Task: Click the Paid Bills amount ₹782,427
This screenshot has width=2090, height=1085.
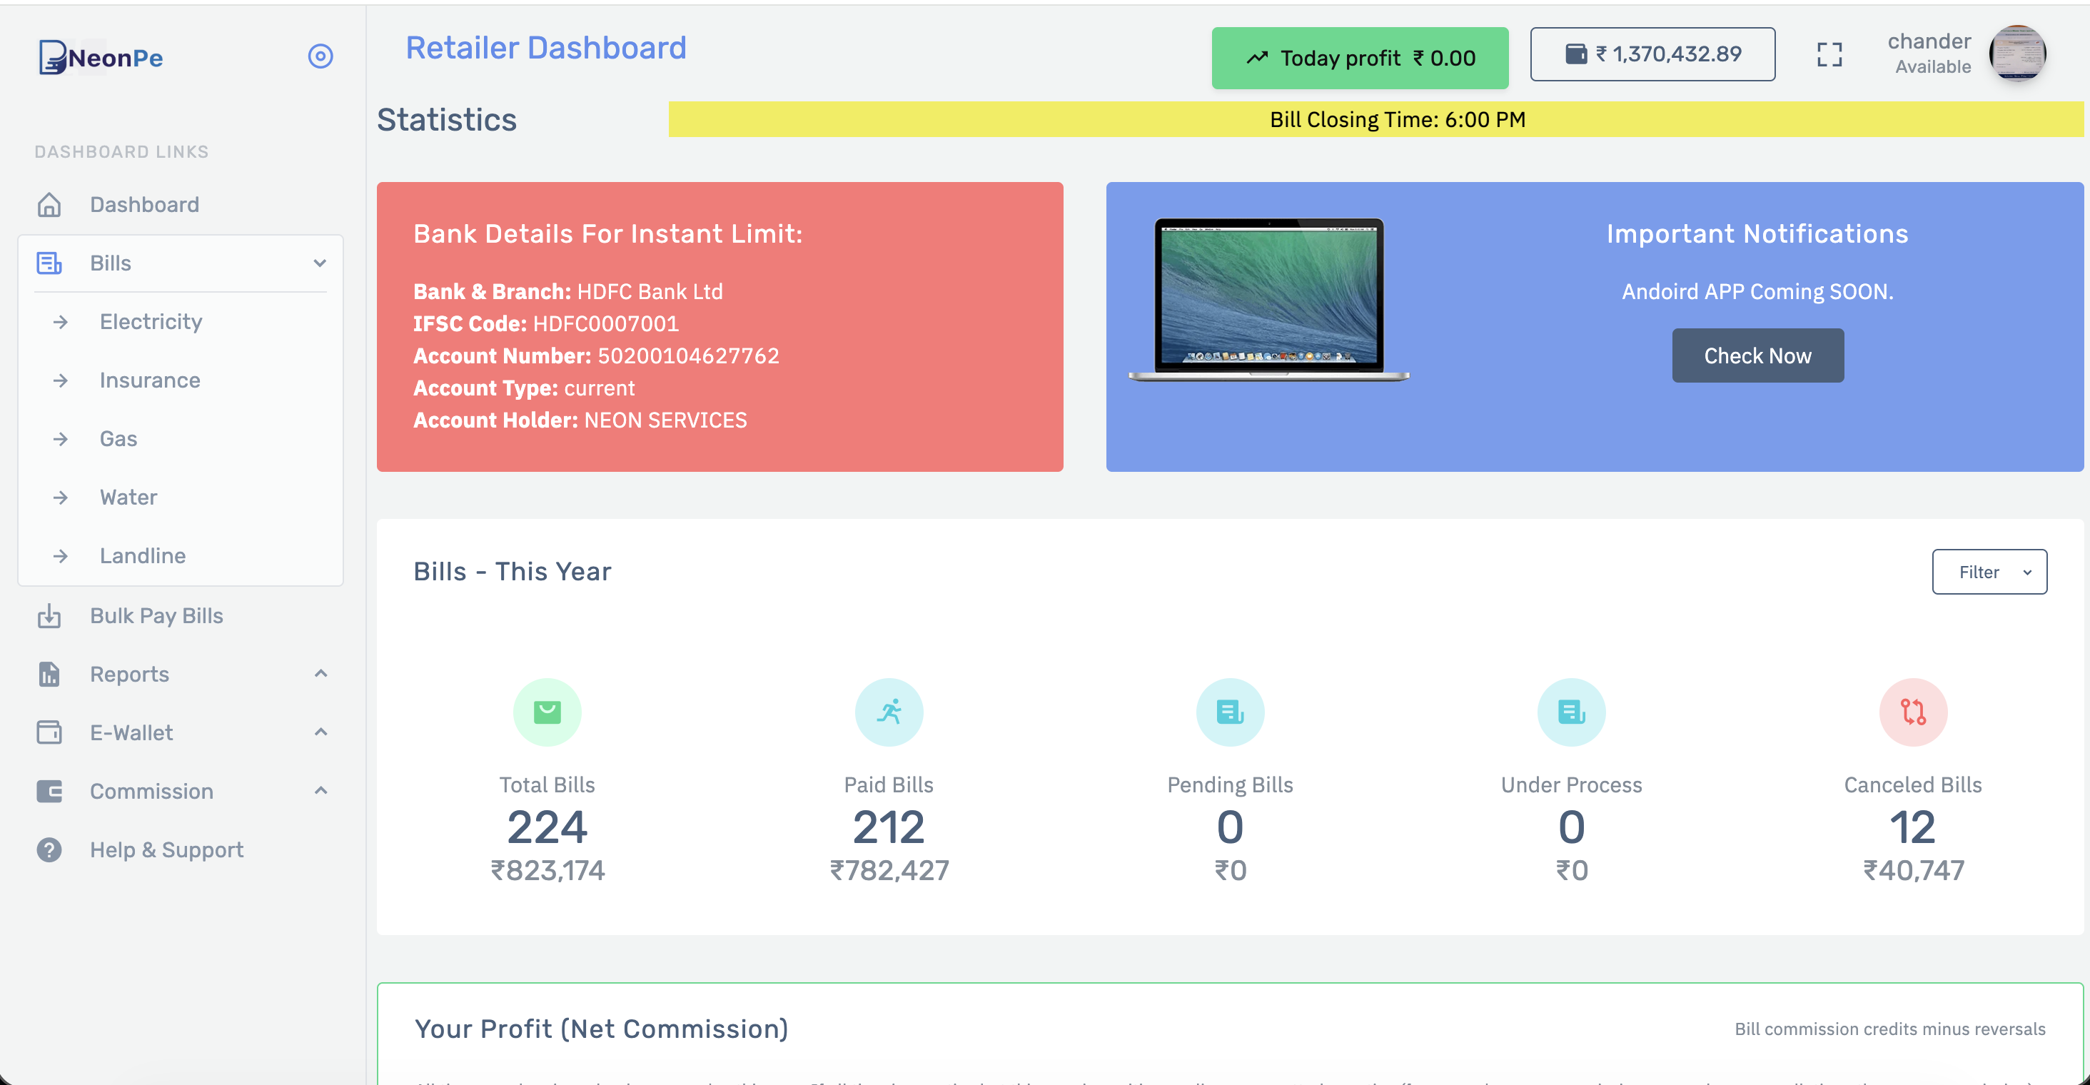Action: [889, 871]
